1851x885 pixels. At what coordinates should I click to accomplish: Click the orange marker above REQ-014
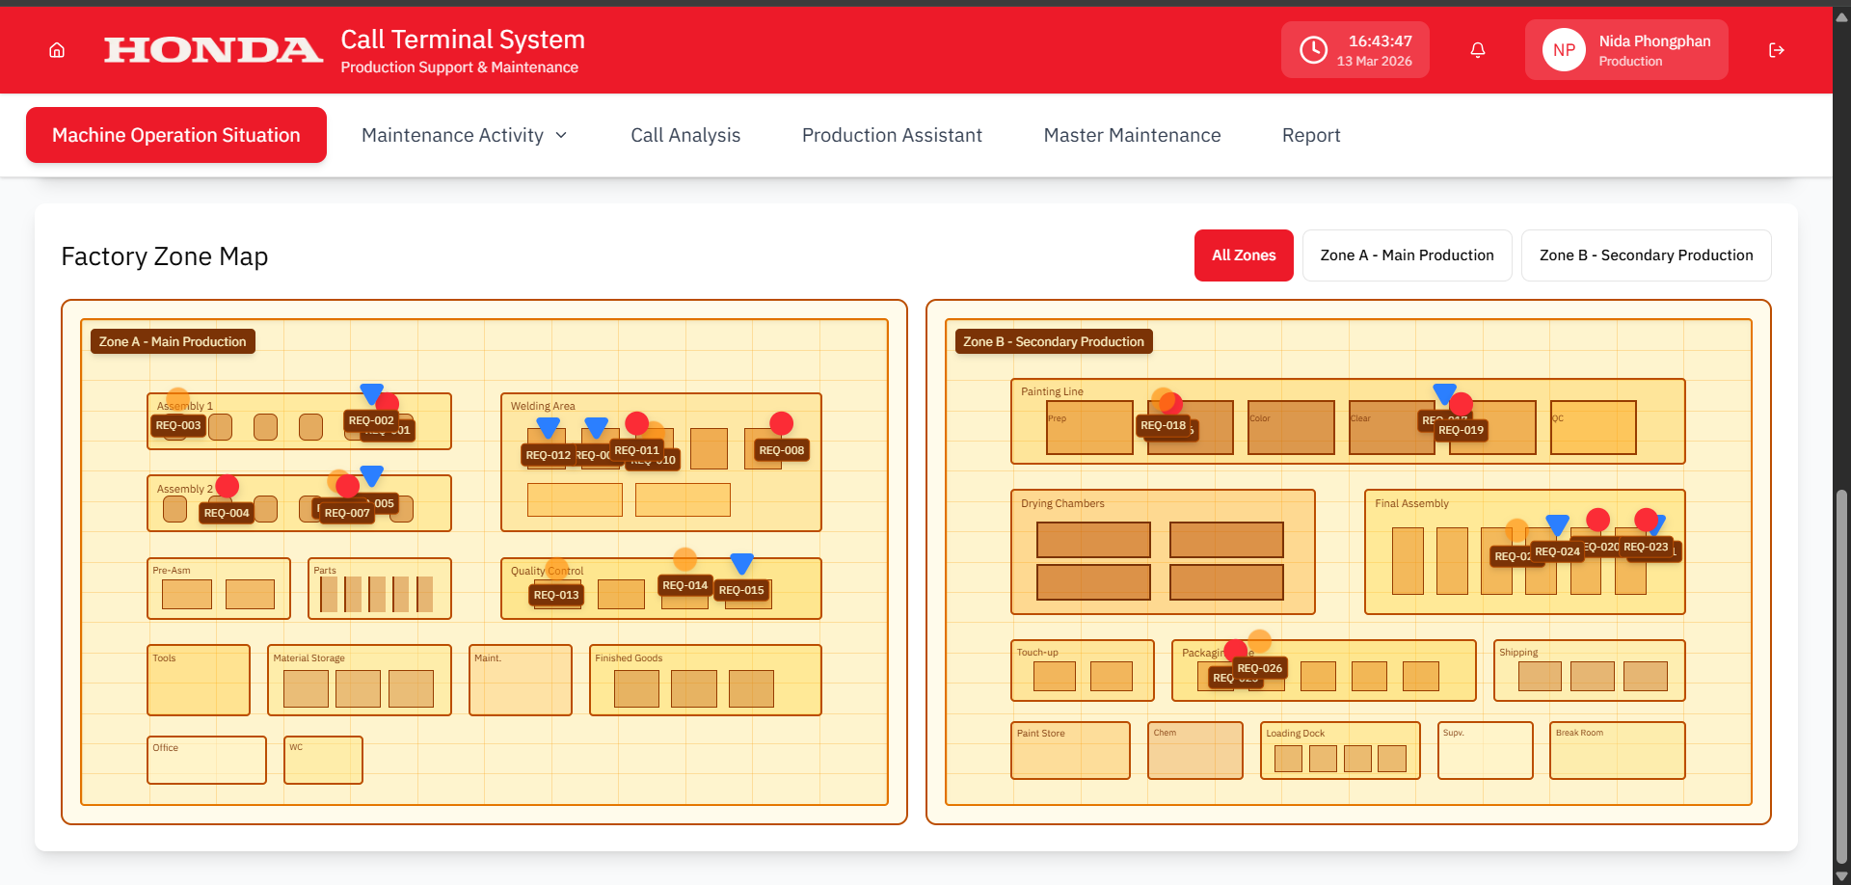pyautogui.click(x=684, y=559)
